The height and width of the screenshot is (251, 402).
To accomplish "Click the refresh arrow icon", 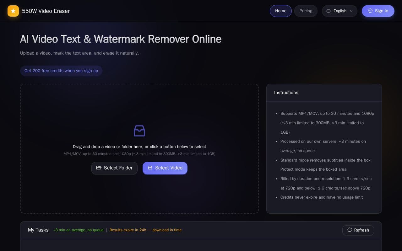I will coord(350,230).
